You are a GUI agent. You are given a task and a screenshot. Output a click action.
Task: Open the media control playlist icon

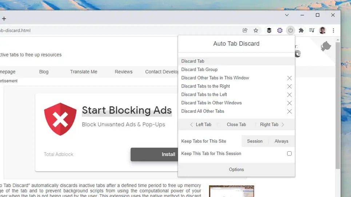312,30
